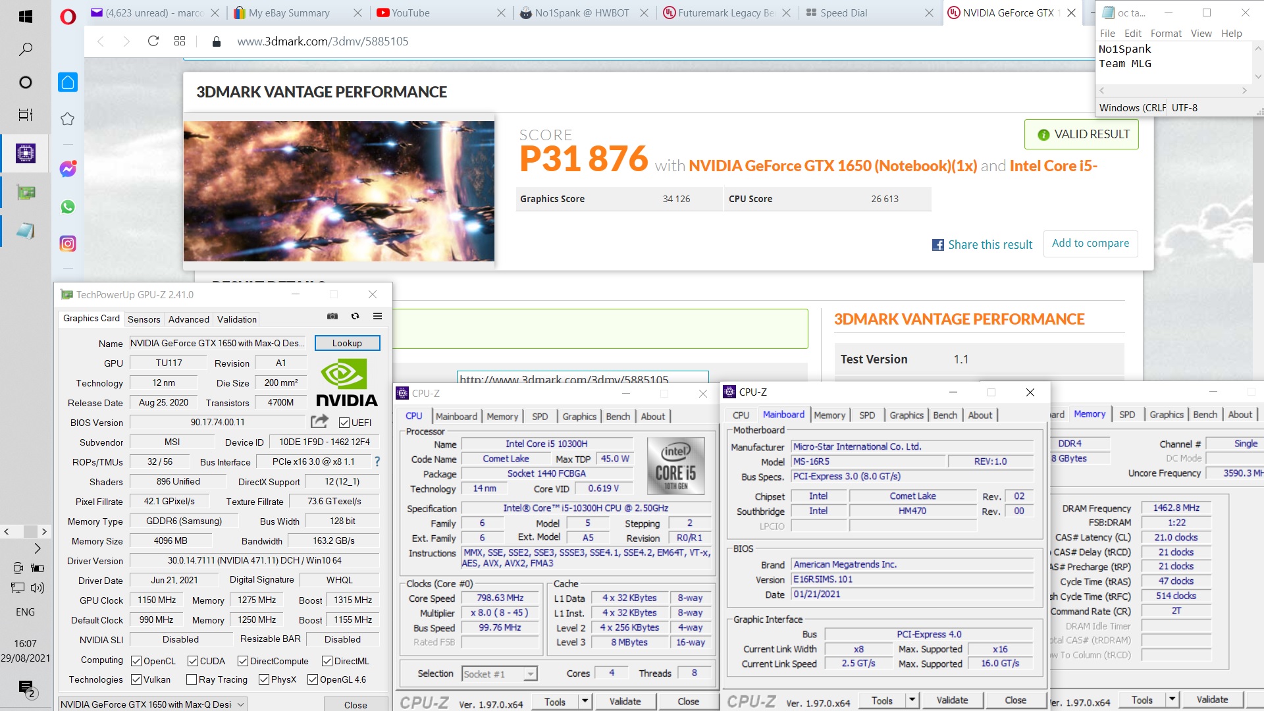1264x711 pixels.
Task: Open WhatsApp in Opera sidebar
Action: [68, 207]
